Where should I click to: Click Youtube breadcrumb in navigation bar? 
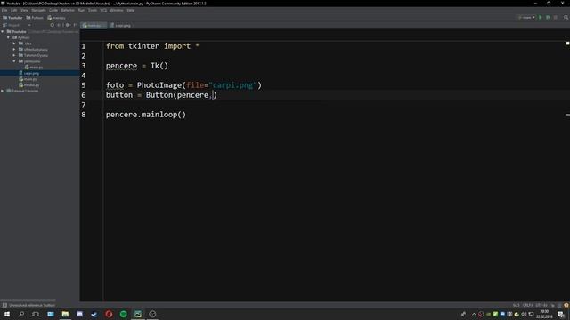(x=12, y=18)
